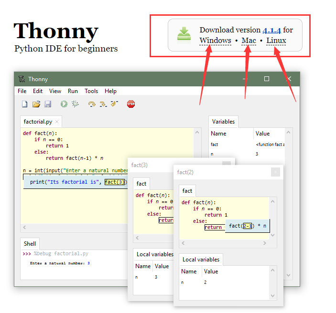Start debugging with the bug icon
This screenshot has height=313, width=336.
click(x=75, y=104)
